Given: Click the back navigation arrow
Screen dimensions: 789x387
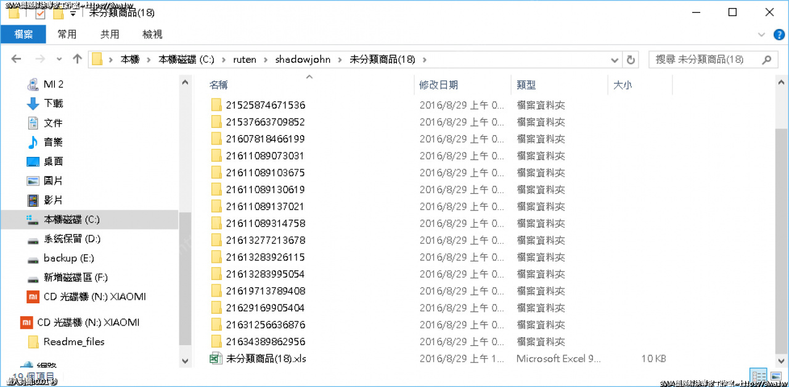Looking at the screenshot, I should (x=17, y=59).
